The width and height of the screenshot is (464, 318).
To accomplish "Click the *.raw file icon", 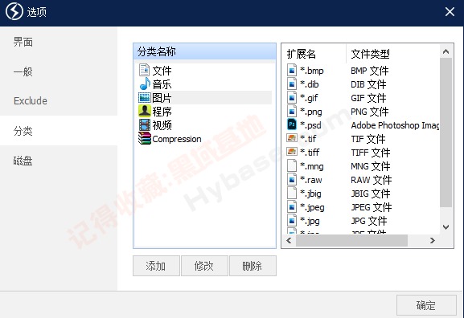I will (x=291, y=179).
